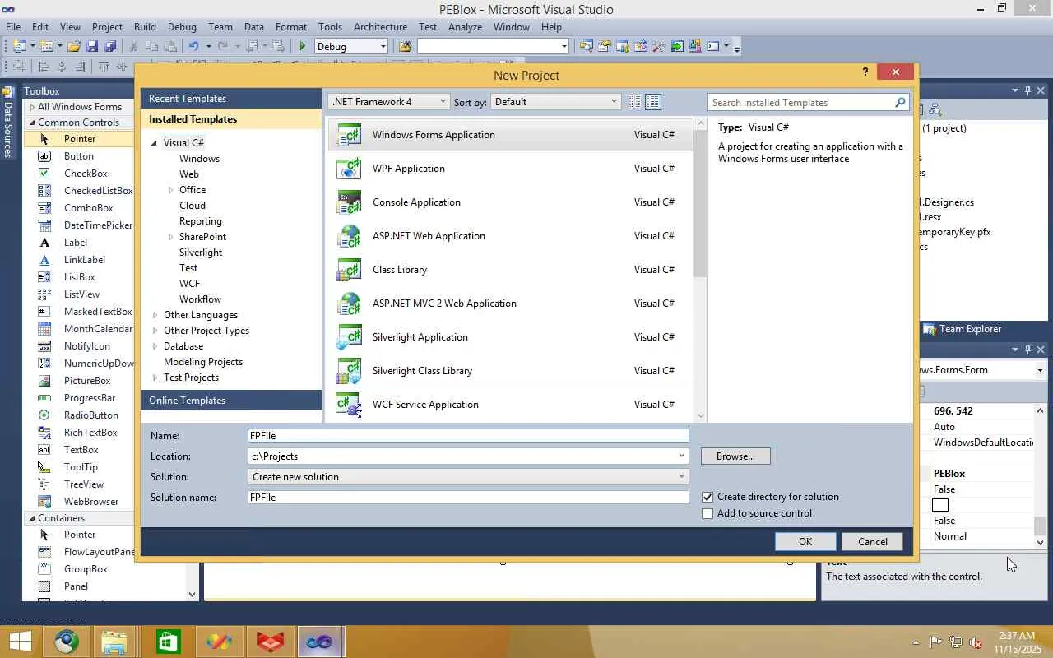
Task: Click the template list vertical scrollbar thumb
Action: (x=701, y=202)
